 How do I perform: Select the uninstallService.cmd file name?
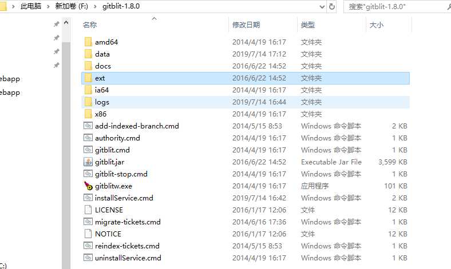click(x=128, y=258)
